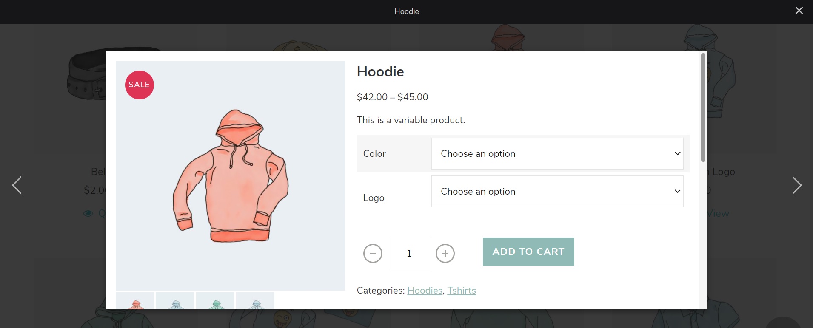Click the red SALE badge
813x328 pixels.
pos(140,85)
